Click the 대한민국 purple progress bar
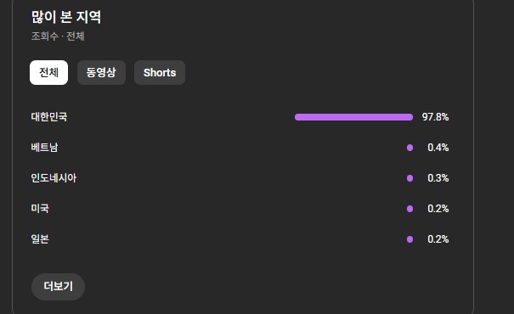 pos(353,117)
